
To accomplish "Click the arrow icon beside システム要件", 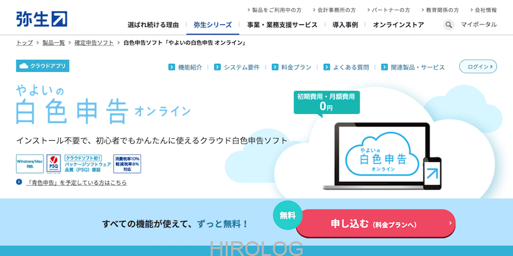I will coord(217,67).
